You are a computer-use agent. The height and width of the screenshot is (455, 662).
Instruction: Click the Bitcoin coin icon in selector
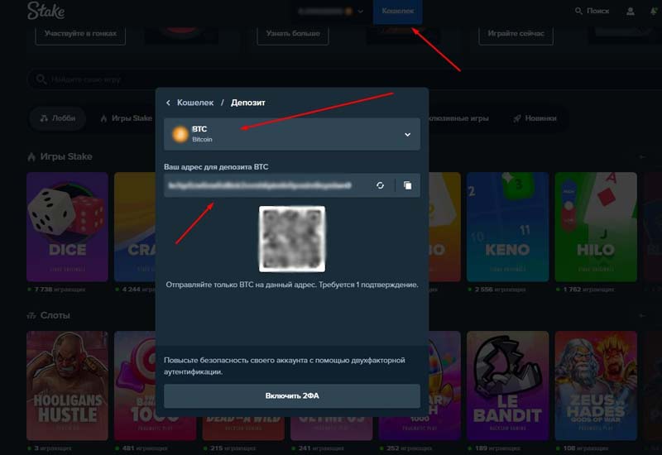[x=180, y=134]
